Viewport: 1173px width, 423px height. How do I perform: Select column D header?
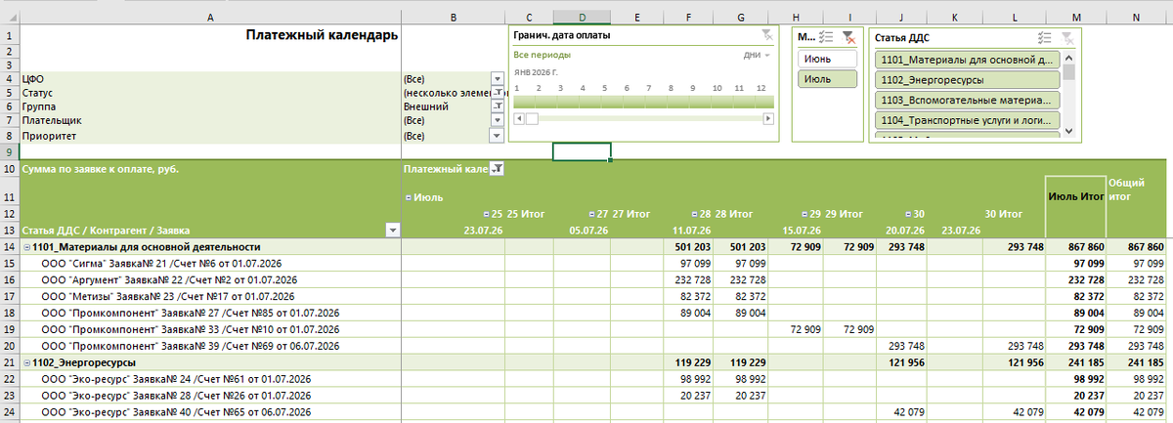[x=582, y=17]
